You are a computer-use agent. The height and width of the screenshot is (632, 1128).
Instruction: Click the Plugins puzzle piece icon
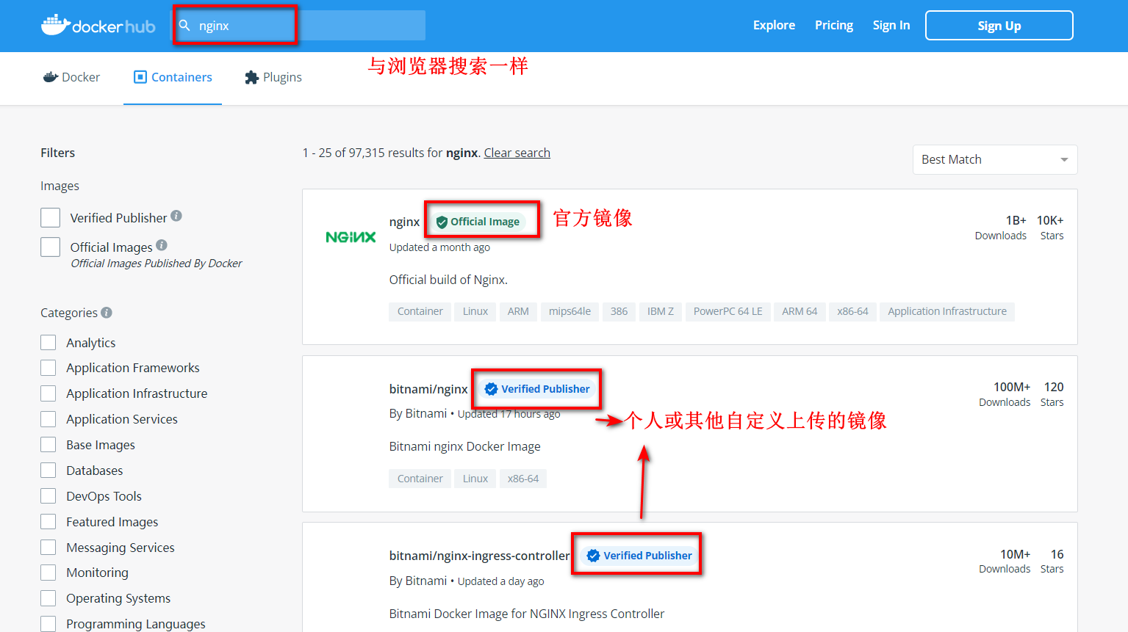click(251, 77)
